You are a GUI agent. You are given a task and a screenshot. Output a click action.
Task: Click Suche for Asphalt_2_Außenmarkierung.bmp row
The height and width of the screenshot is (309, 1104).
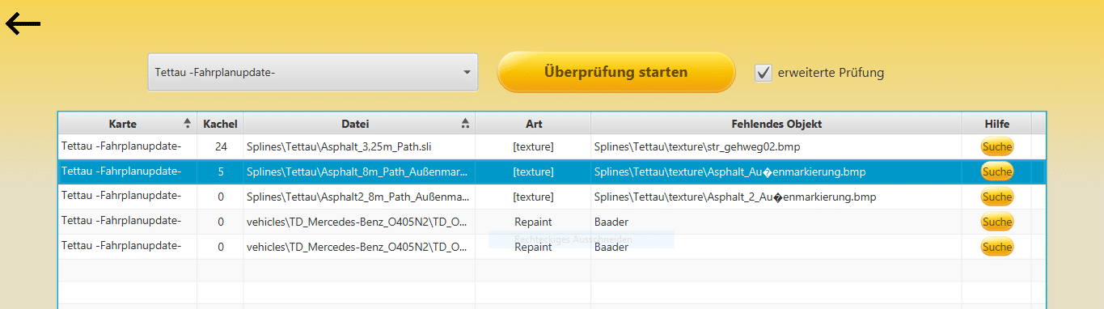point(996,197)
